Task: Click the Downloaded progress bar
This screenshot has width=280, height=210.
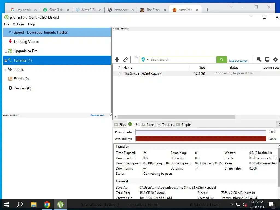Action: [x=200, y=132]
